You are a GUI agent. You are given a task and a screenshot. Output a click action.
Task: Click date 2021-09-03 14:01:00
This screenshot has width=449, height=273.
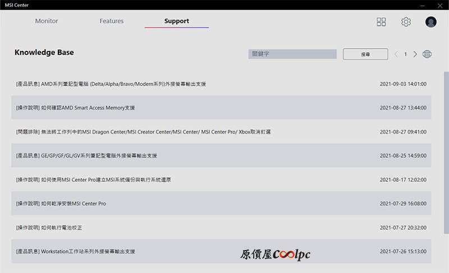[x=403, y=84]
